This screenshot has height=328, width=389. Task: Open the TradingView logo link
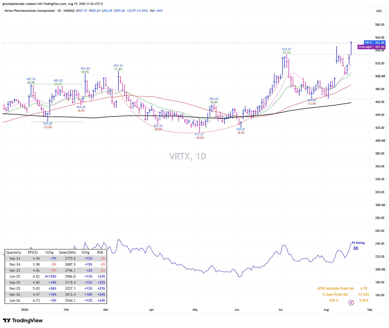click(23, 321)
